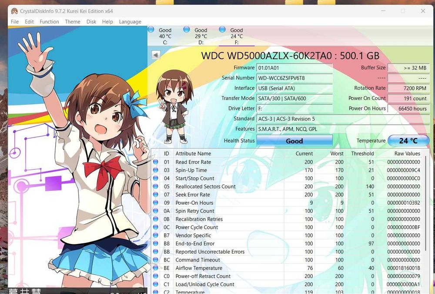Screen dimensions: 435x294
Task: Click the CrystalDiskInfo app icon in title bar
Action: coord(14,11)
